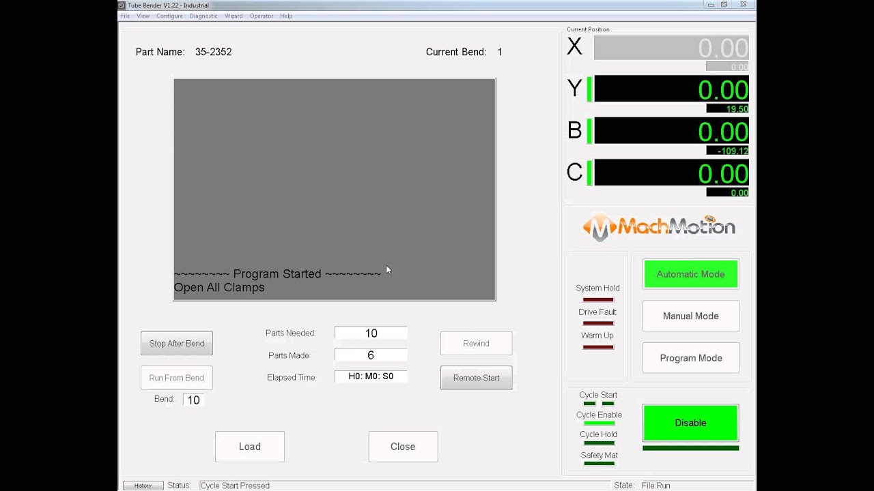
Task: Click the 'File Run' state text
Action: (x=655, y=486)
